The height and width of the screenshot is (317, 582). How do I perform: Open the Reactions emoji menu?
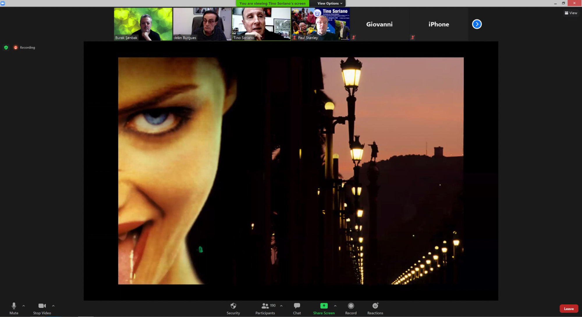[x=375, y=306]
